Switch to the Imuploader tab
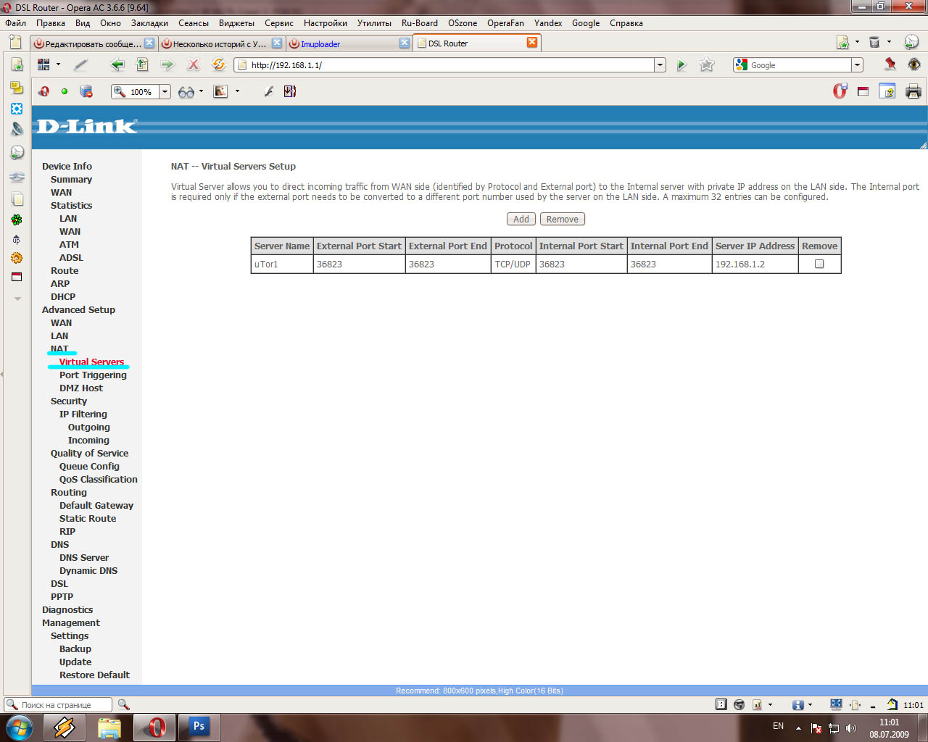Screen dimensions: 928x742 tap(349, 43)
